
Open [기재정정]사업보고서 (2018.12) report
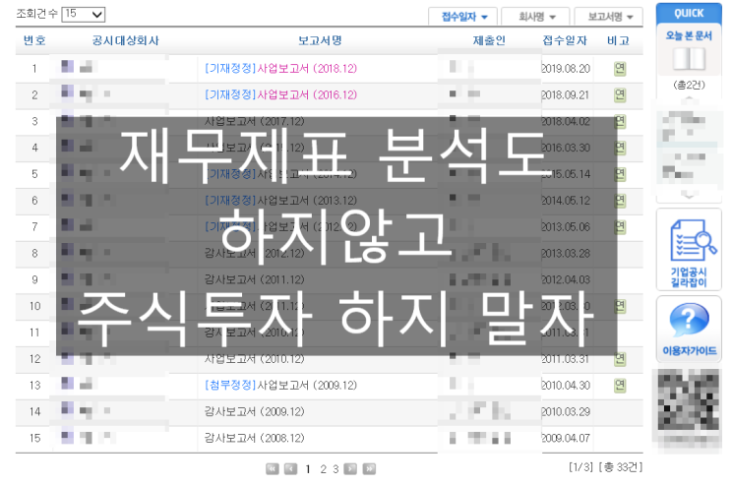pyautogui.click(x=280, y=69)
